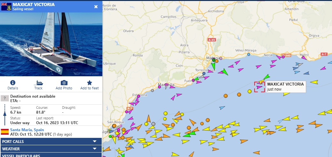Viewport: 332px width, 157px height.
Task: Click the dark blue circle marker near Torremolinos
Action: tap(204, 73)
